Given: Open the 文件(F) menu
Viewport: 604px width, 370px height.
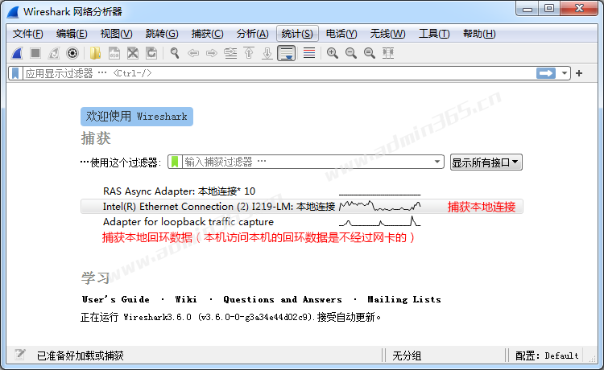Looking at the screenshot, I should (x=27, y=34).
